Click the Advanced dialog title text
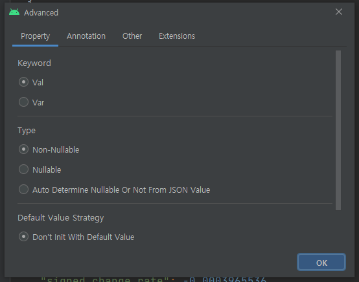The image size is (359, 282). coord(41,12)
